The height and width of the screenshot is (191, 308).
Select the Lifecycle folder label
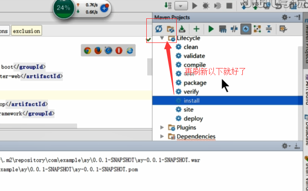[x=188, y=38]
